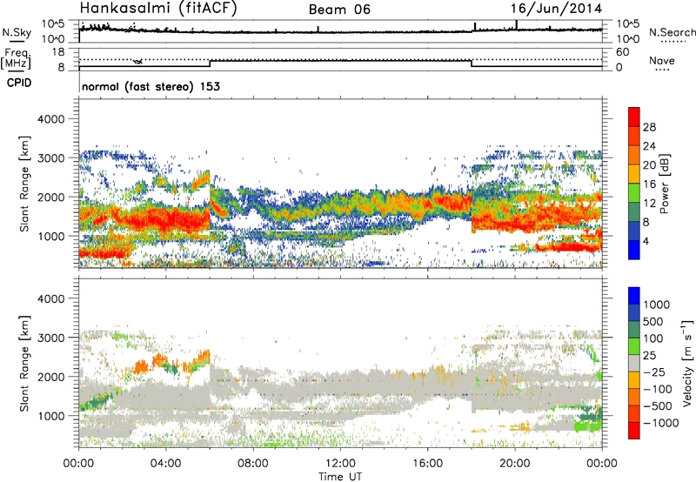The image size is (696, 482).
Task: Click the '28' power colorbar value
Action: point(649,127)
